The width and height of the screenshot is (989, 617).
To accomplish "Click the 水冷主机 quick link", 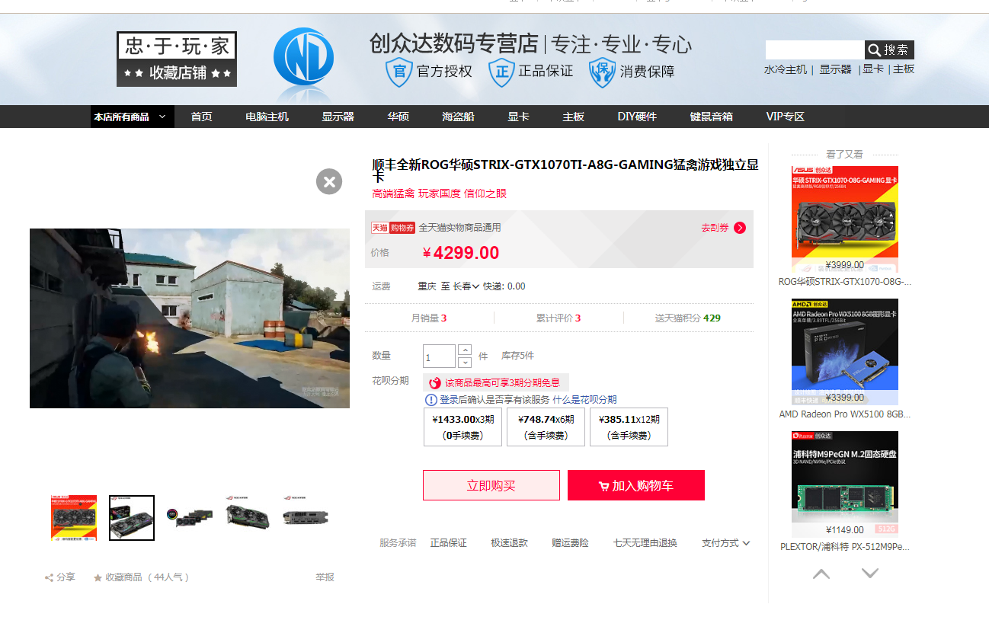I will [x=786, y=69].
